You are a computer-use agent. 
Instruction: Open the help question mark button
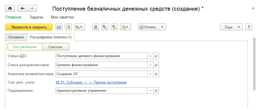(249, 27)
